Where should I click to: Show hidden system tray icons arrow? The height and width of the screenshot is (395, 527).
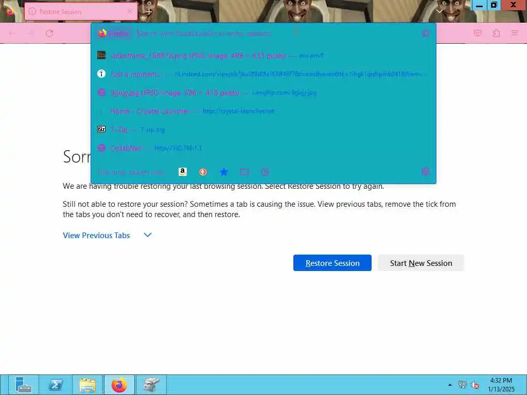(450, 385)
